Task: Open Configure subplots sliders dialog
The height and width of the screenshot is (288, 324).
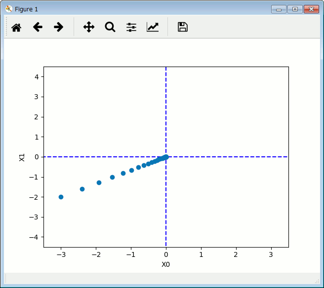Action: (x=131, y=27)
